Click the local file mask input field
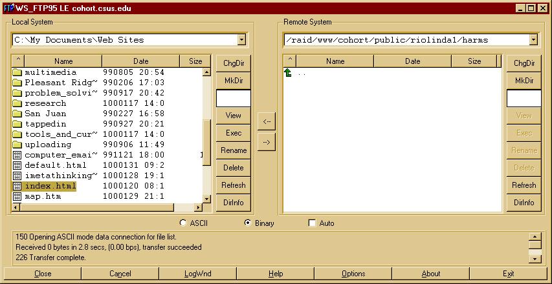The height and width of the screenshot is (284, 552). pyautogui.click(x=234, y=98)
